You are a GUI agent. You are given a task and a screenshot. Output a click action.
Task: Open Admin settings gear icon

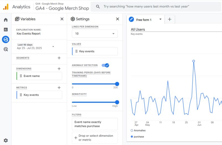click(6, 140)
